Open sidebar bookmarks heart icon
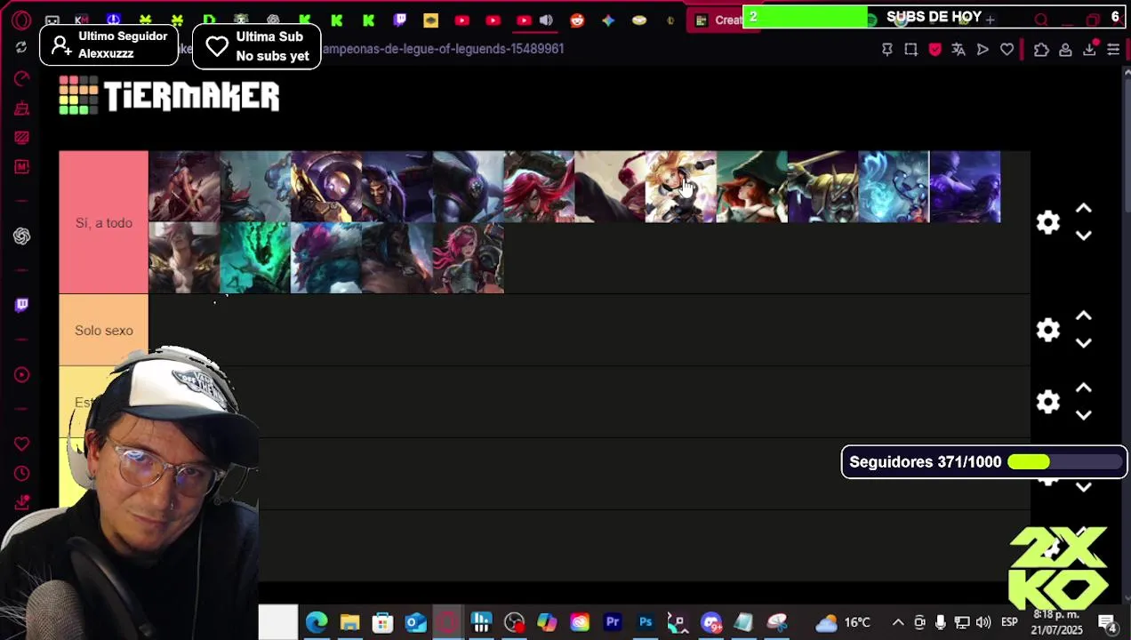This screenshot has height=640, width=1131. pyautogui.click(x=21, y=444)
